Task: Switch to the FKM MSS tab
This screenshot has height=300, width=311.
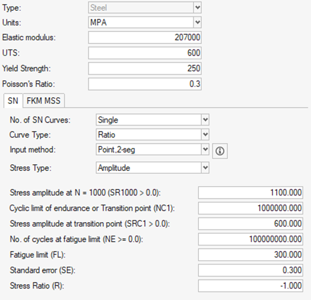Action: click(x=43, y=101)
